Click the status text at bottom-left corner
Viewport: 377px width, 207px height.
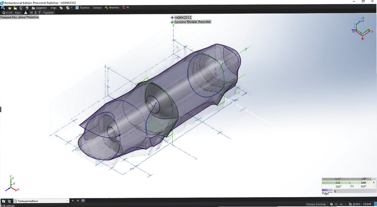point(8,206)
